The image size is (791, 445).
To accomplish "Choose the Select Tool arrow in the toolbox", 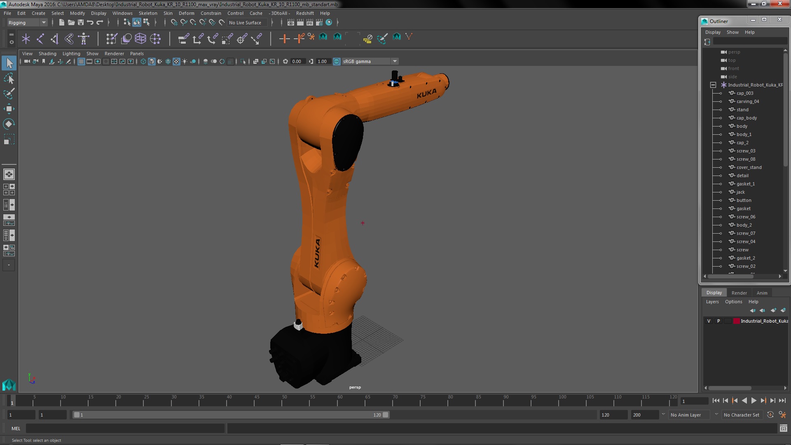I will 9,63.
